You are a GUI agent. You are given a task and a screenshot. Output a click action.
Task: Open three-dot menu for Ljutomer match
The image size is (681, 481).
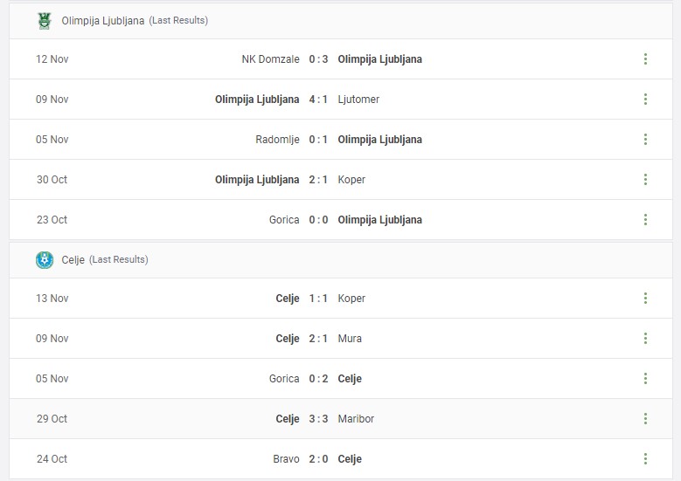[x=645, y=100]
